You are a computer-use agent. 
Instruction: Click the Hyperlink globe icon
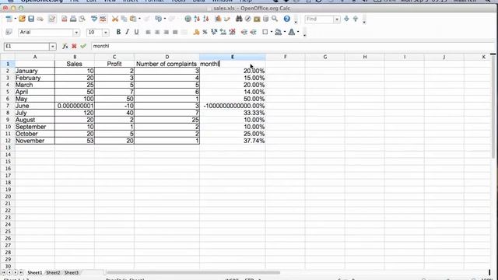[188, 19]
